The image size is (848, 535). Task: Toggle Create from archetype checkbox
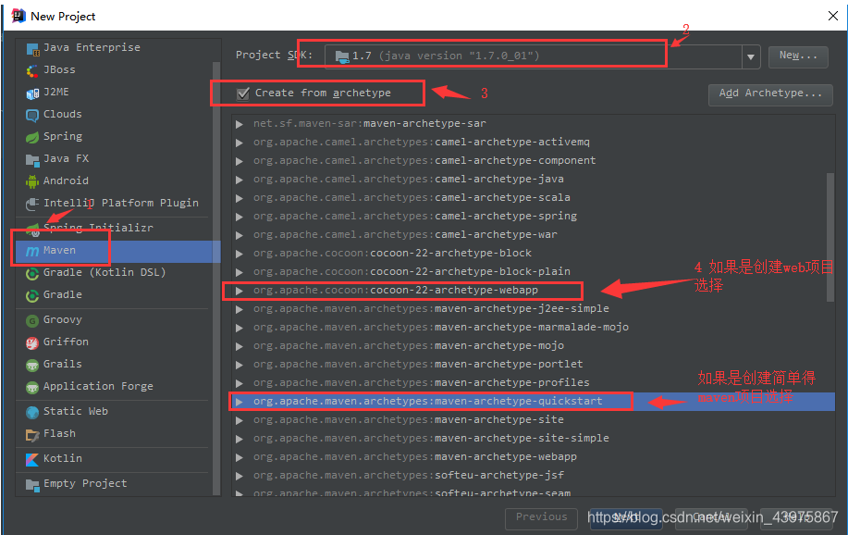point(243,93)
